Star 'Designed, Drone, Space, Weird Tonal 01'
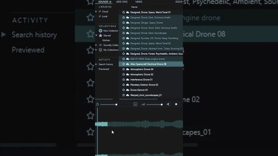This screenshot has height=156, width=278. tap(123, 12)
